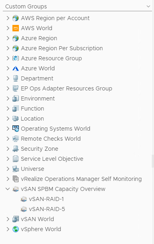Click the vRealize Operations Manager Self Monitoring icon
This screenshot has height=244, width=154.
16,179
